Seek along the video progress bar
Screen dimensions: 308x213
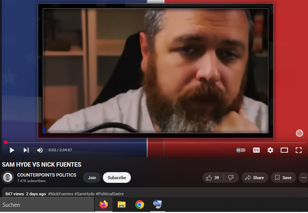point(155,142)
